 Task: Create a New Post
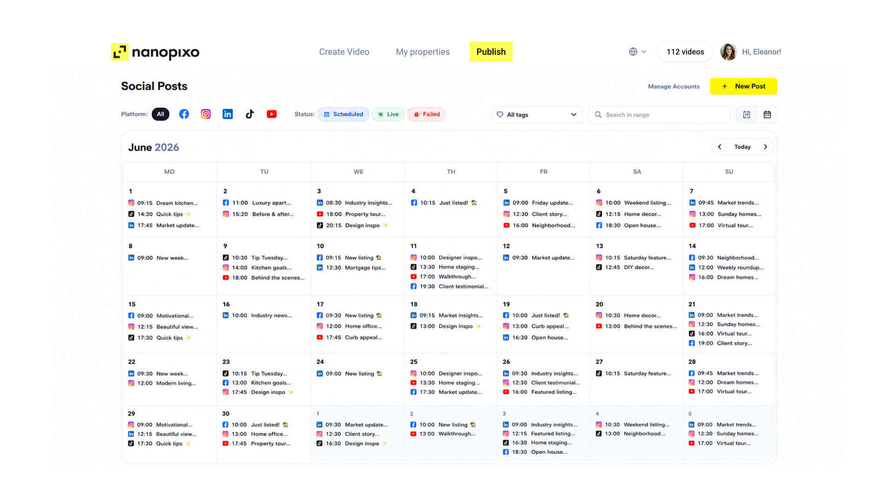743,86
